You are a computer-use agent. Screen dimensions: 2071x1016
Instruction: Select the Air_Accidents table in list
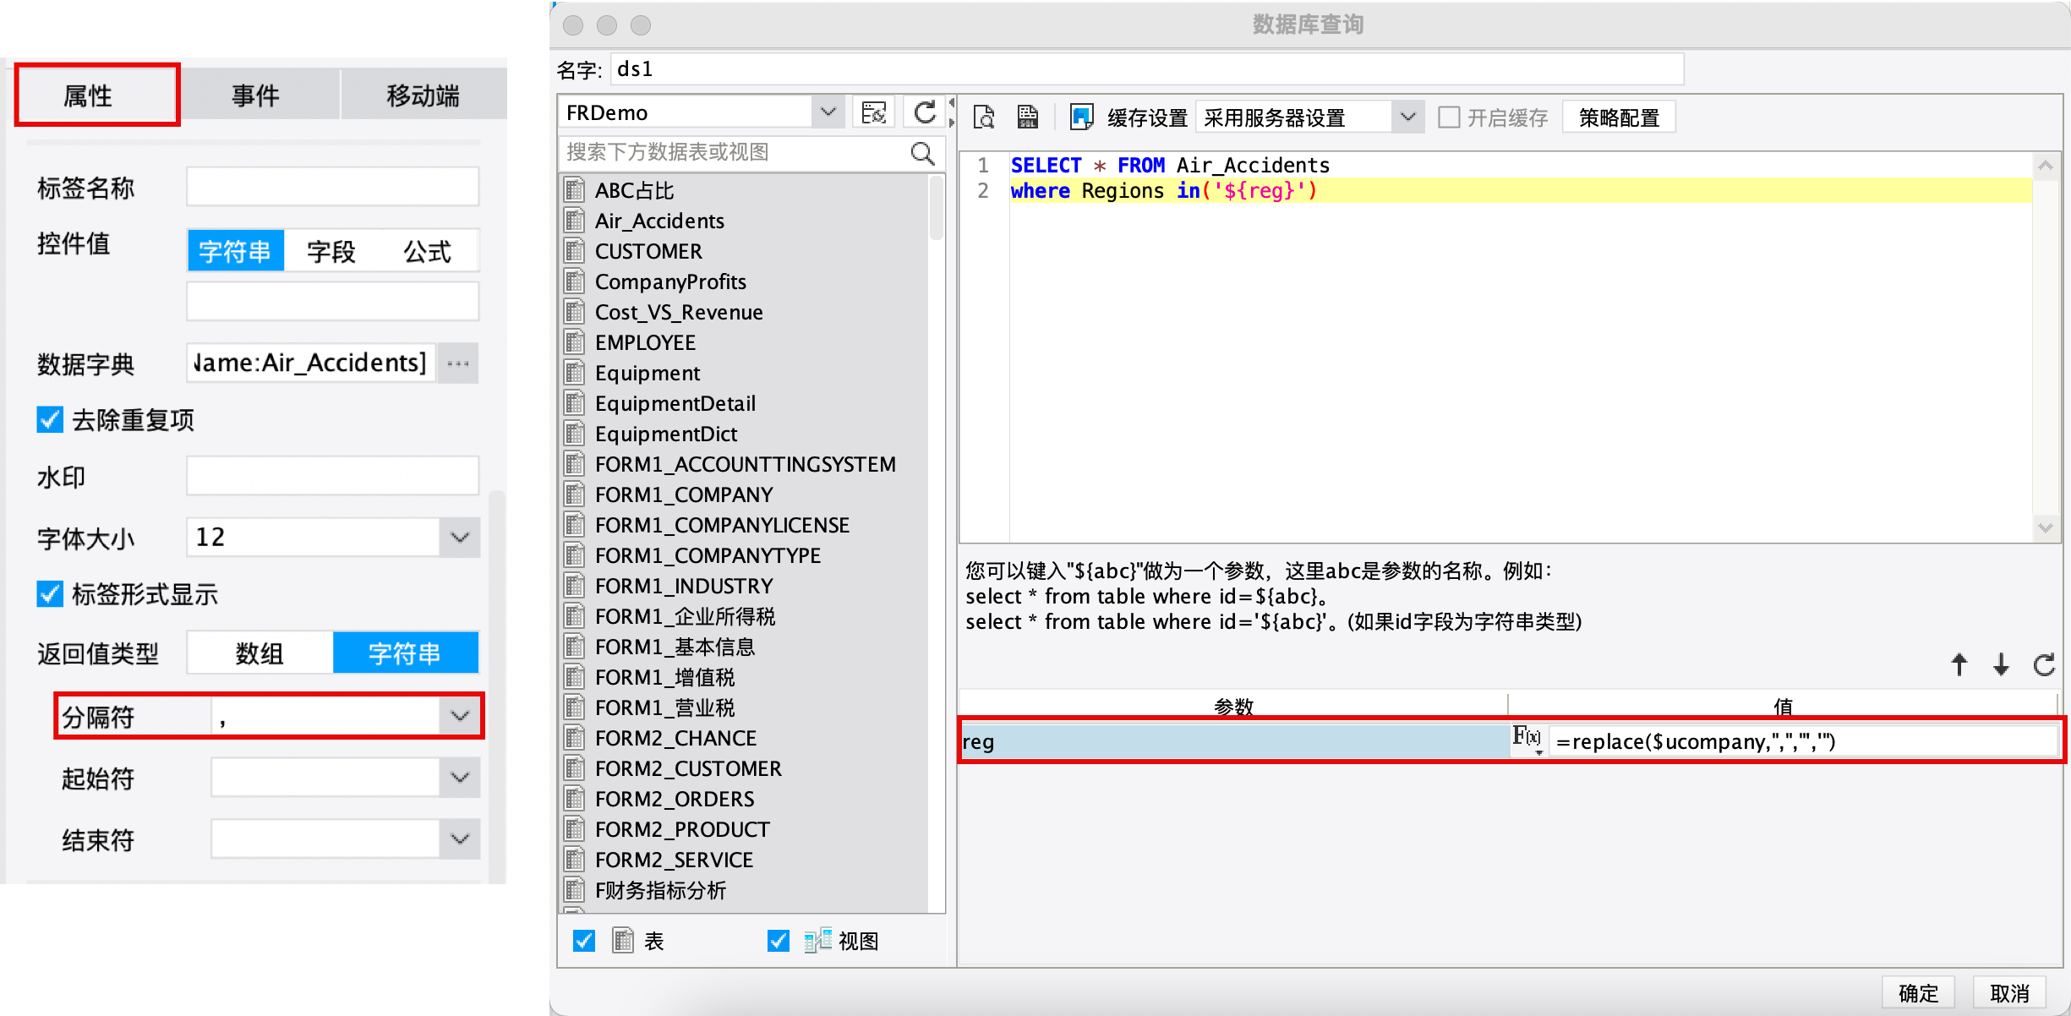coord(659,221)
